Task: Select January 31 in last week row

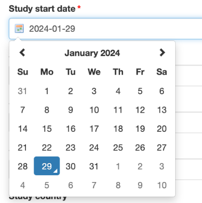Action: click(94, 166)
